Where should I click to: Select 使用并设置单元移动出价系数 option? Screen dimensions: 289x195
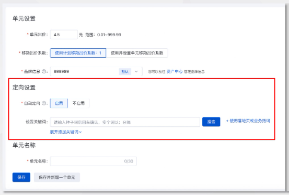point(137,53)
